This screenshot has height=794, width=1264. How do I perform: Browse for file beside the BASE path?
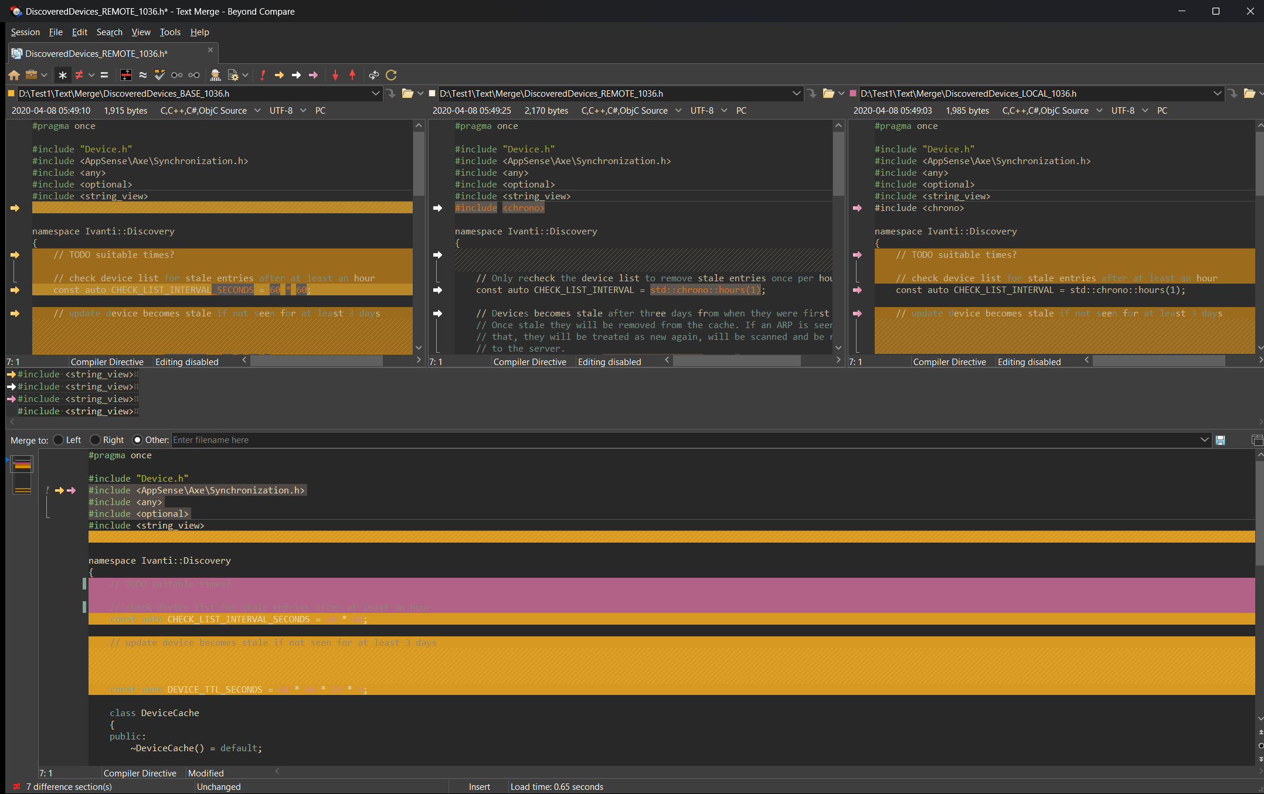[x=391, y=93]
